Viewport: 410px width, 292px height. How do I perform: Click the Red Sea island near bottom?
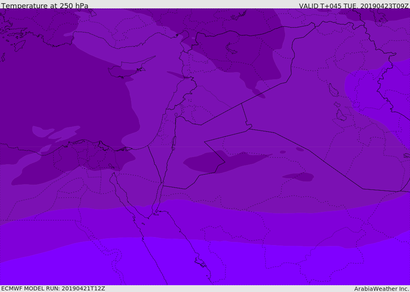pyautogui.click(x=201, y=263)
